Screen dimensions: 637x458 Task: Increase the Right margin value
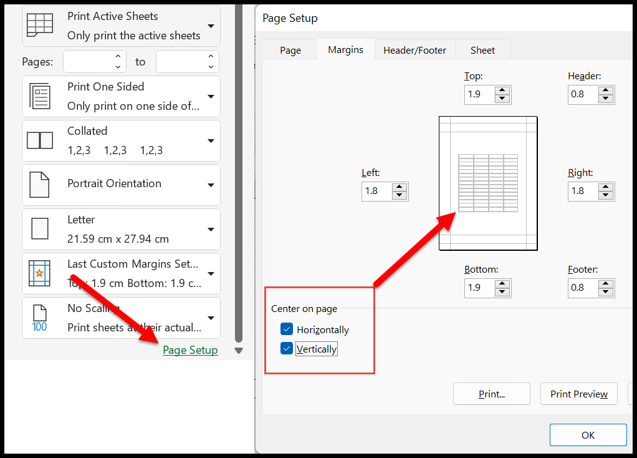point(606,187)
